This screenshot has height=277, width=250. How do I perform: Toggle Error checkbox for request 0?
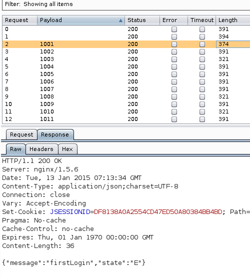click(174, 29)
